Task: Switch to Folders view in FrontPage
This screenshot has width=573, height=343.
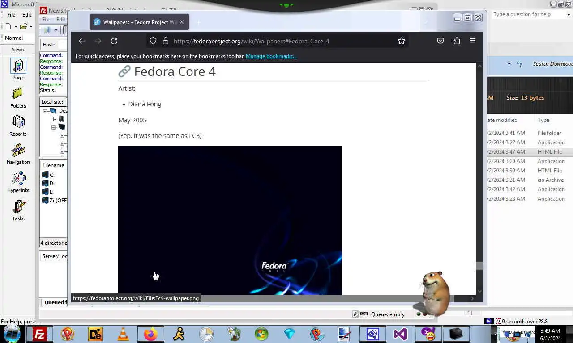Action: pos(18,98)
